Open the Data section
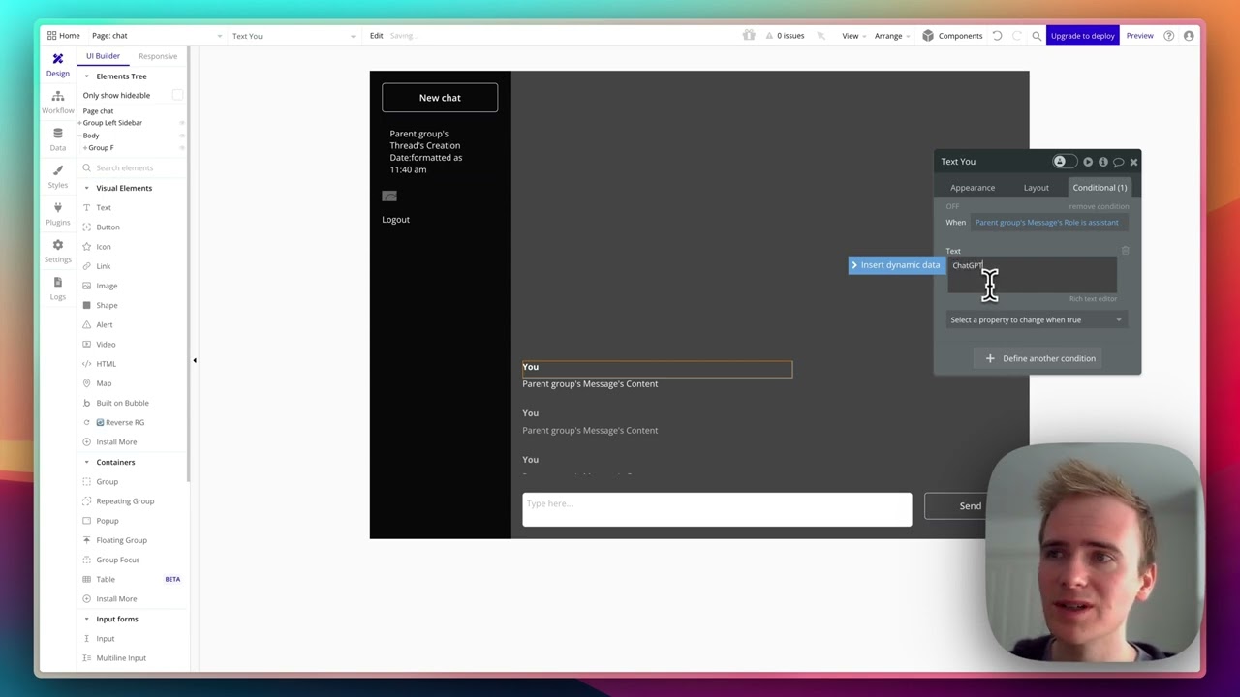This screenshot has height=697, width=1240. tap(57, 139)
